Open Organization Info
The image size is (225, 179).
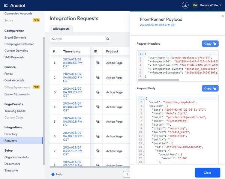(x=16, y=157)
